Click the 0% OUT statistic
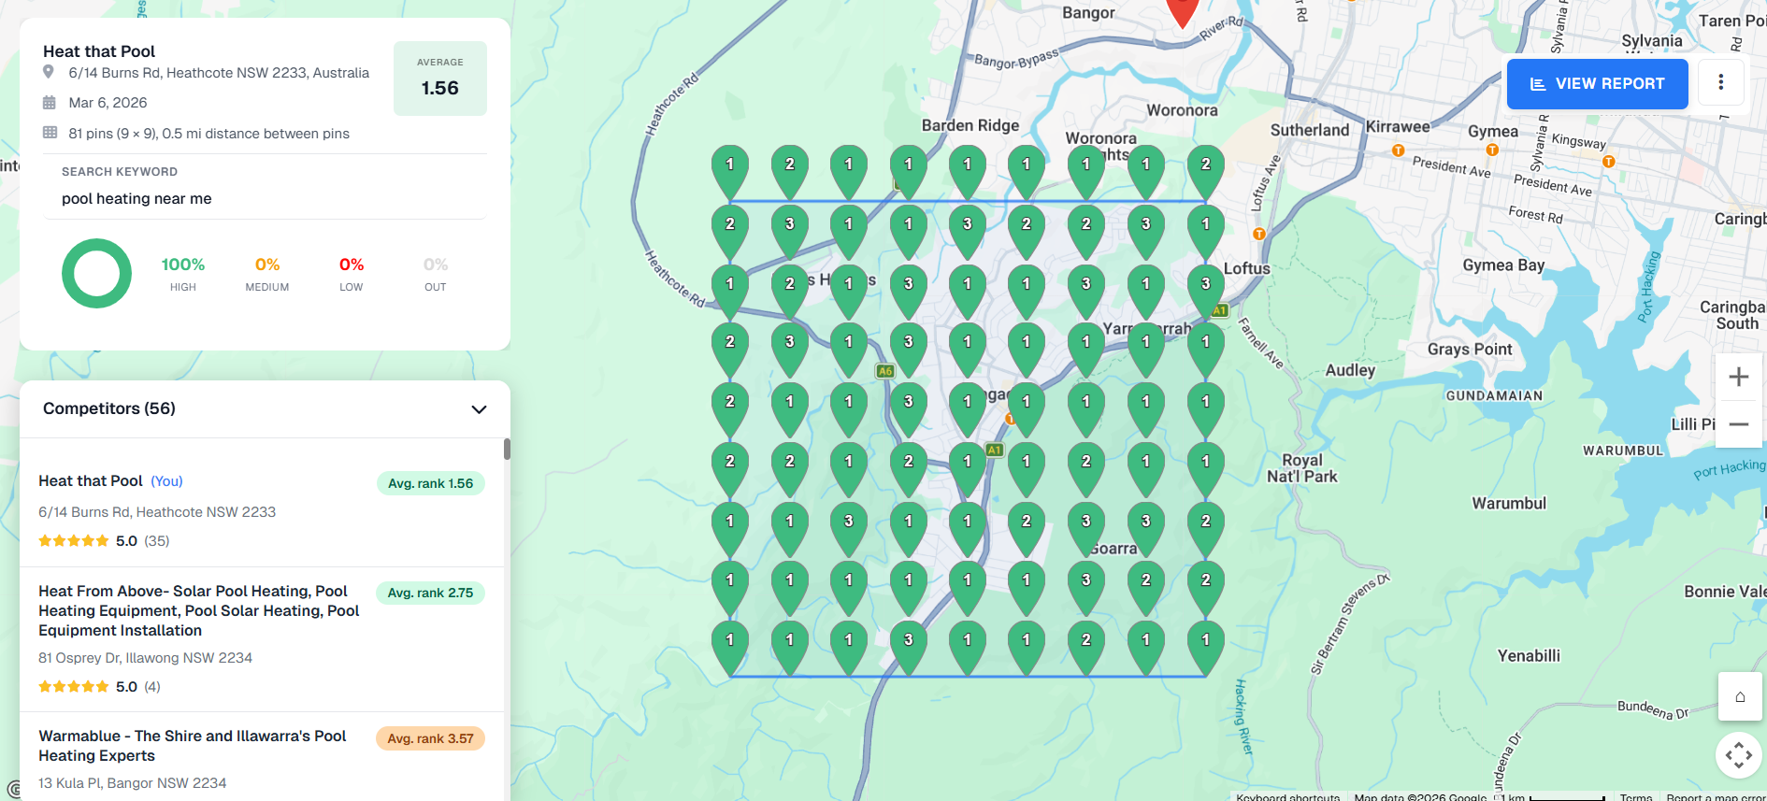 point(436,274)
